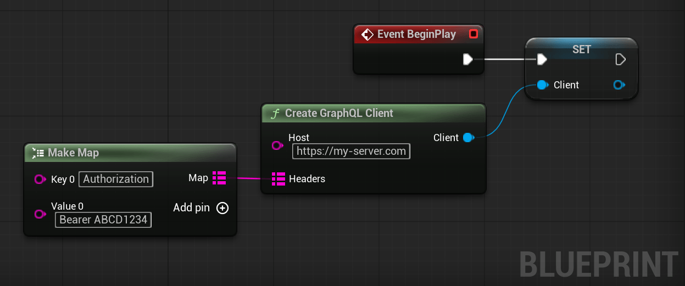Click the Headers map input pin

tap(279, 178)
